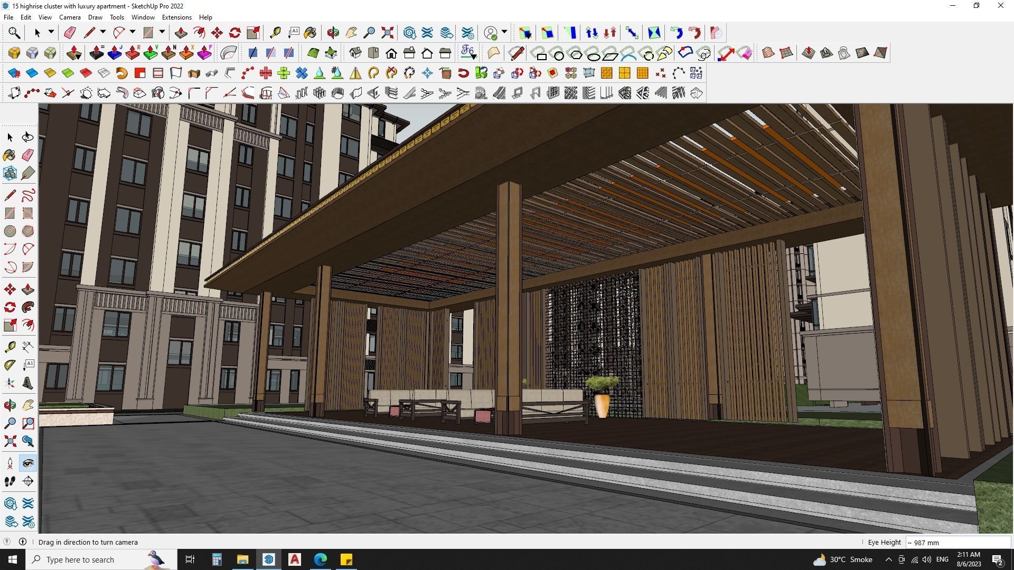
Task: Open the Tools menu
Action: coord(117,17)
